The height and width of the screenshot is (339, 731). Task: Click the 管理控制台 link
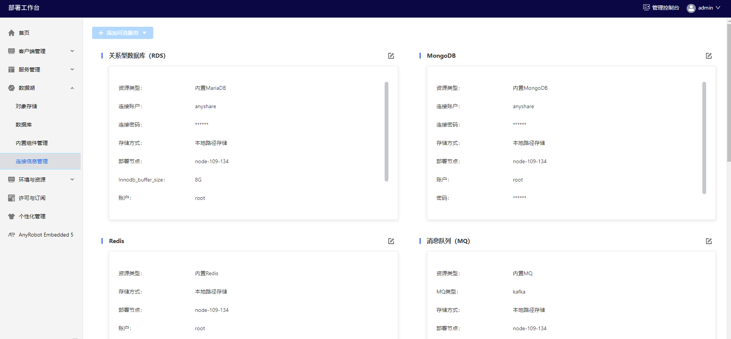[x=666, y=8]
